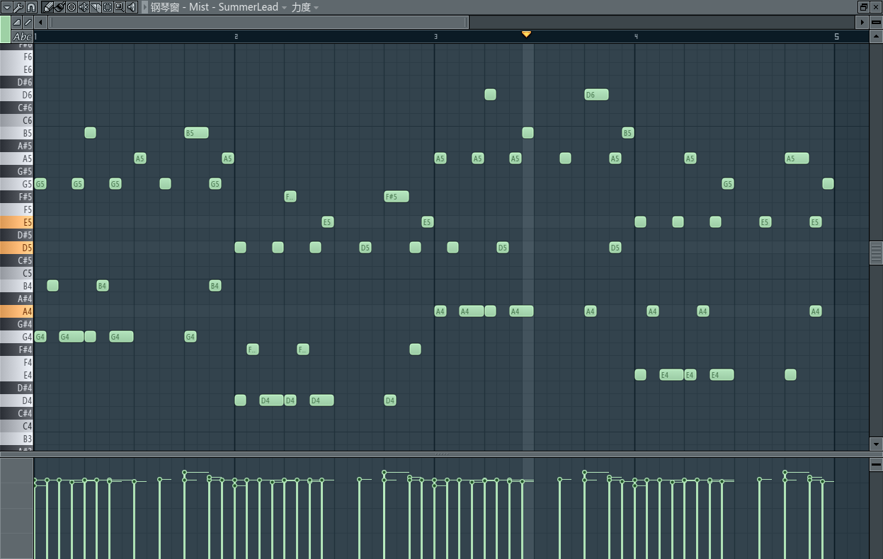
Task: Click the C6 piano key
Action: pos(17,120)
